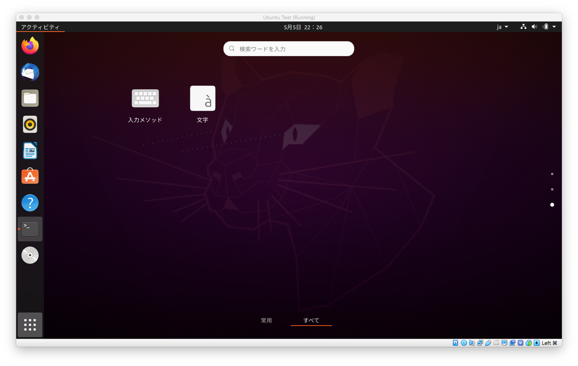
Task: Open the ja input source dropdown
Action: pyautogui.click(x=503, y=27)
